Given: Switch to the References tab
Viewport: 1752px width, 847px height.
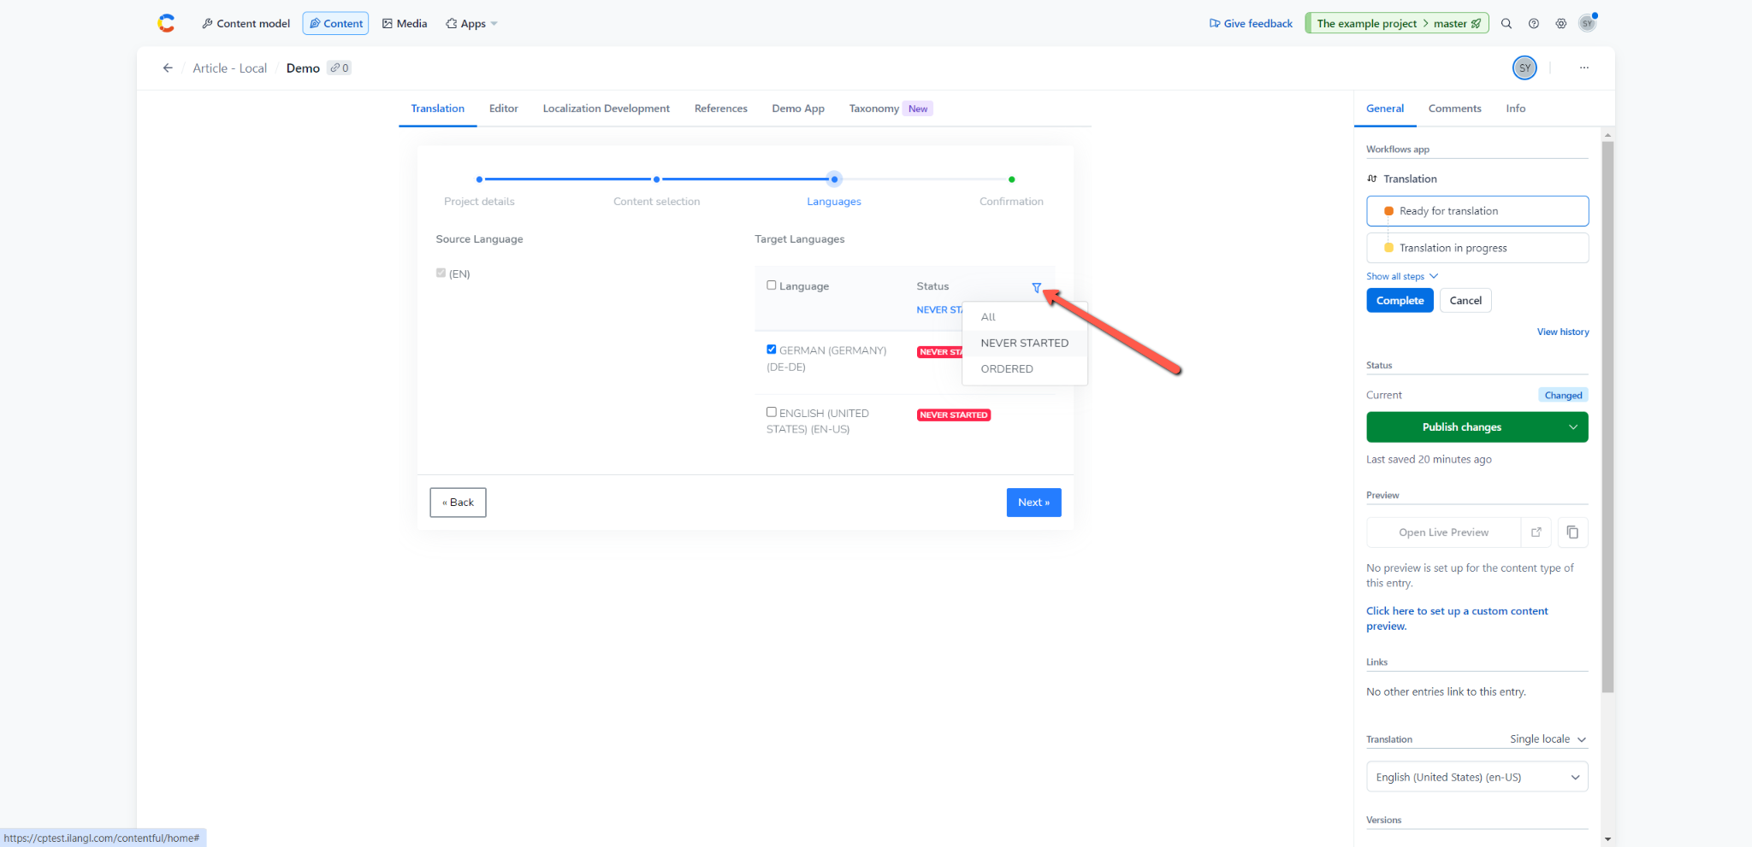Looking at the screenshot, I should (721, 109).
